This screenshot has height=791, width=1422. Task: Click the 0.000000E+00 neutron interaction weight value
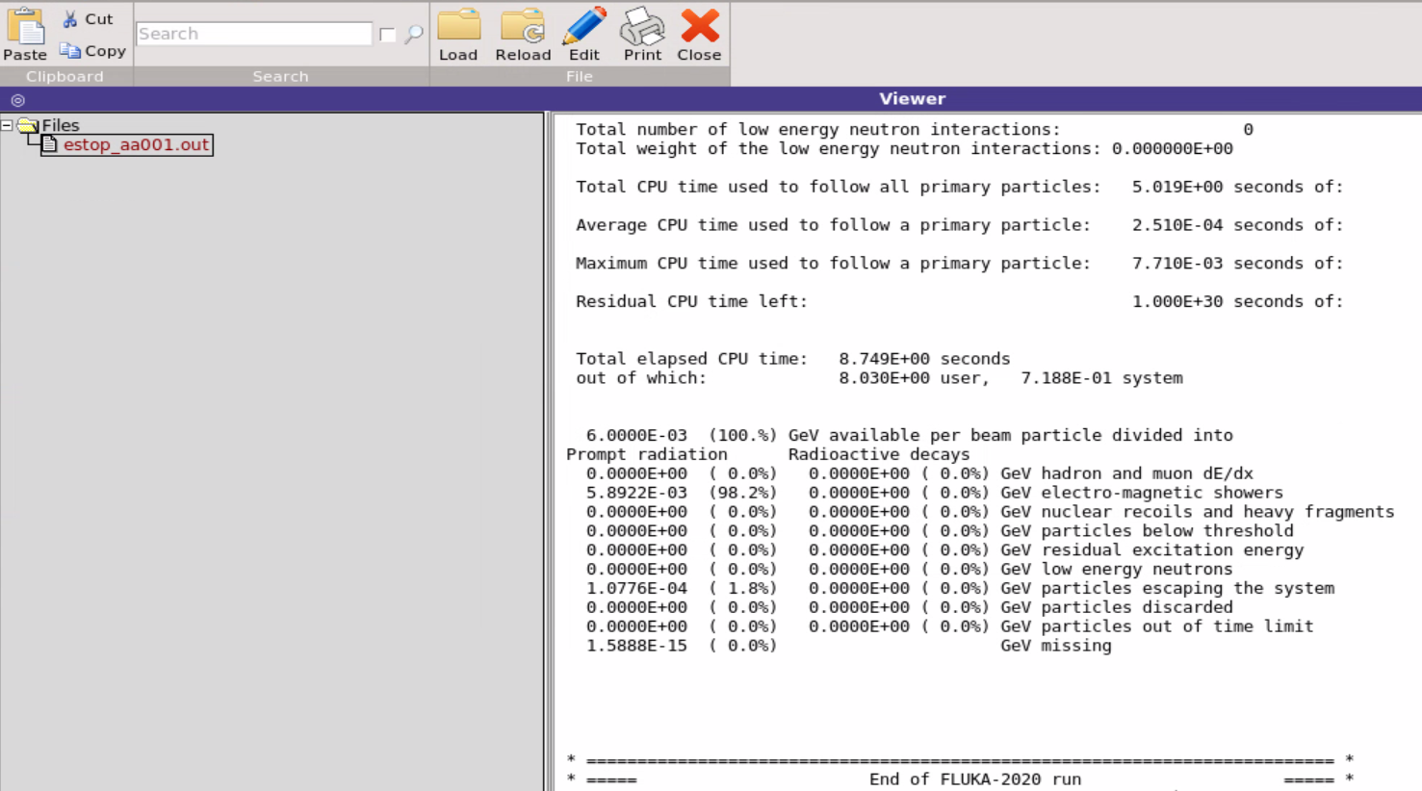click(x=1172, y=148)
